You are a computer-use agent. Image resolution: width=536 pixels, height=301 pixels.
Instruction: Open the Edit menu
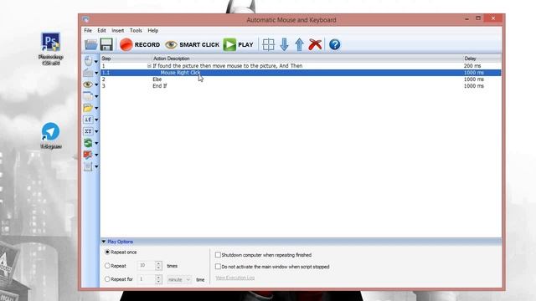(x=101, y=30)
